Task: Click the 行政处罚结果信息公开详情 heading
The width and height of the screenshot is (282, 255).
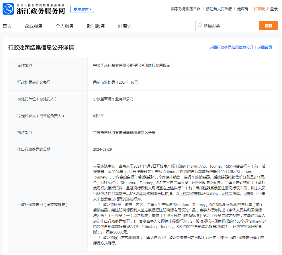Action: click(x=41, y=48)
